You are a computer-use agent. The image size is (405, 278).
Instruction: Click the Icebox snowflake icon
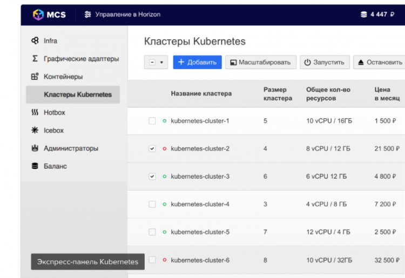[x=35, y=130]
